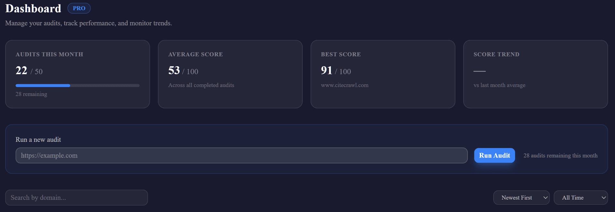Click the Dashboard heading
Screen dimensions: 615x212
pyautogui.click(x=33, y=9)
